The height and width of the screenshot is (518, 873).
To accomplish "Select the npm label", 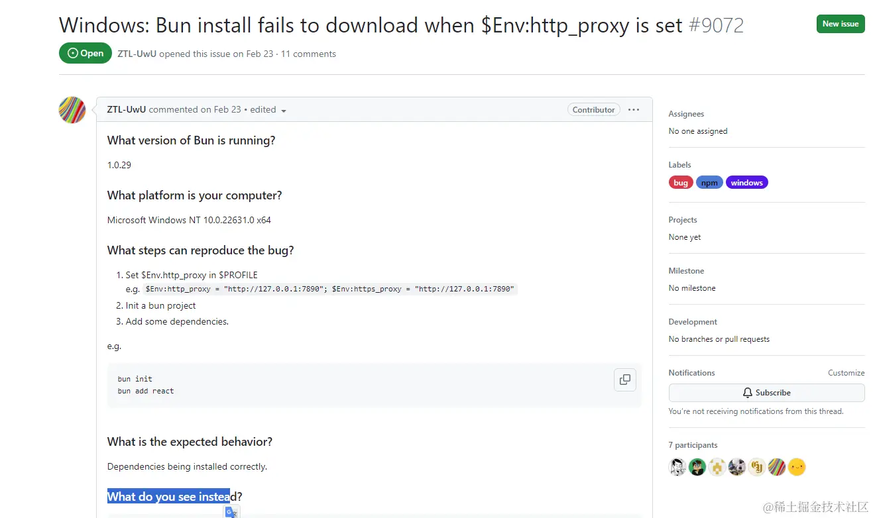I will click(709, 183).
